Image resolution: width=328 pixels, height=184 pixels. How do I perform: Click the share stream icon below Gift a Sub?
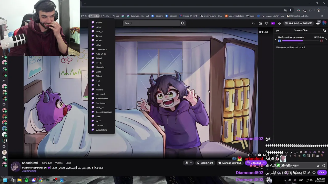[262, 169]
